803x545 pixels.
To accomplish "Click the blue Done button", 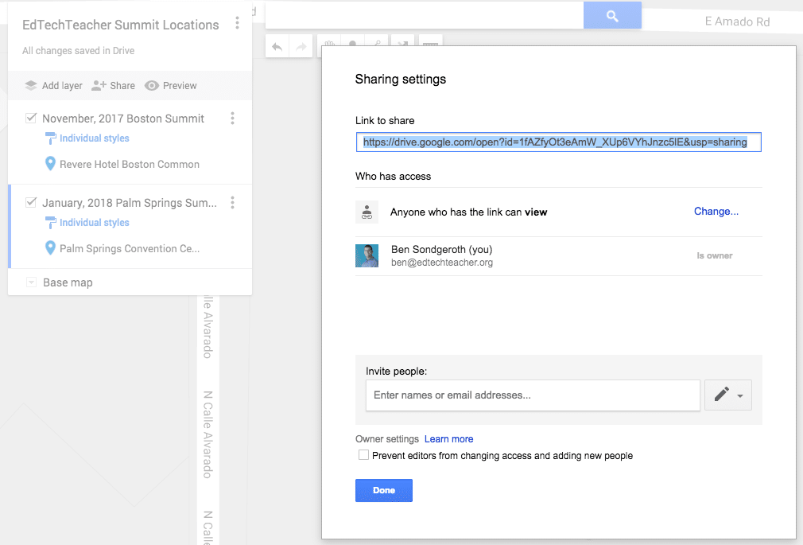I will tap(383, 490).
